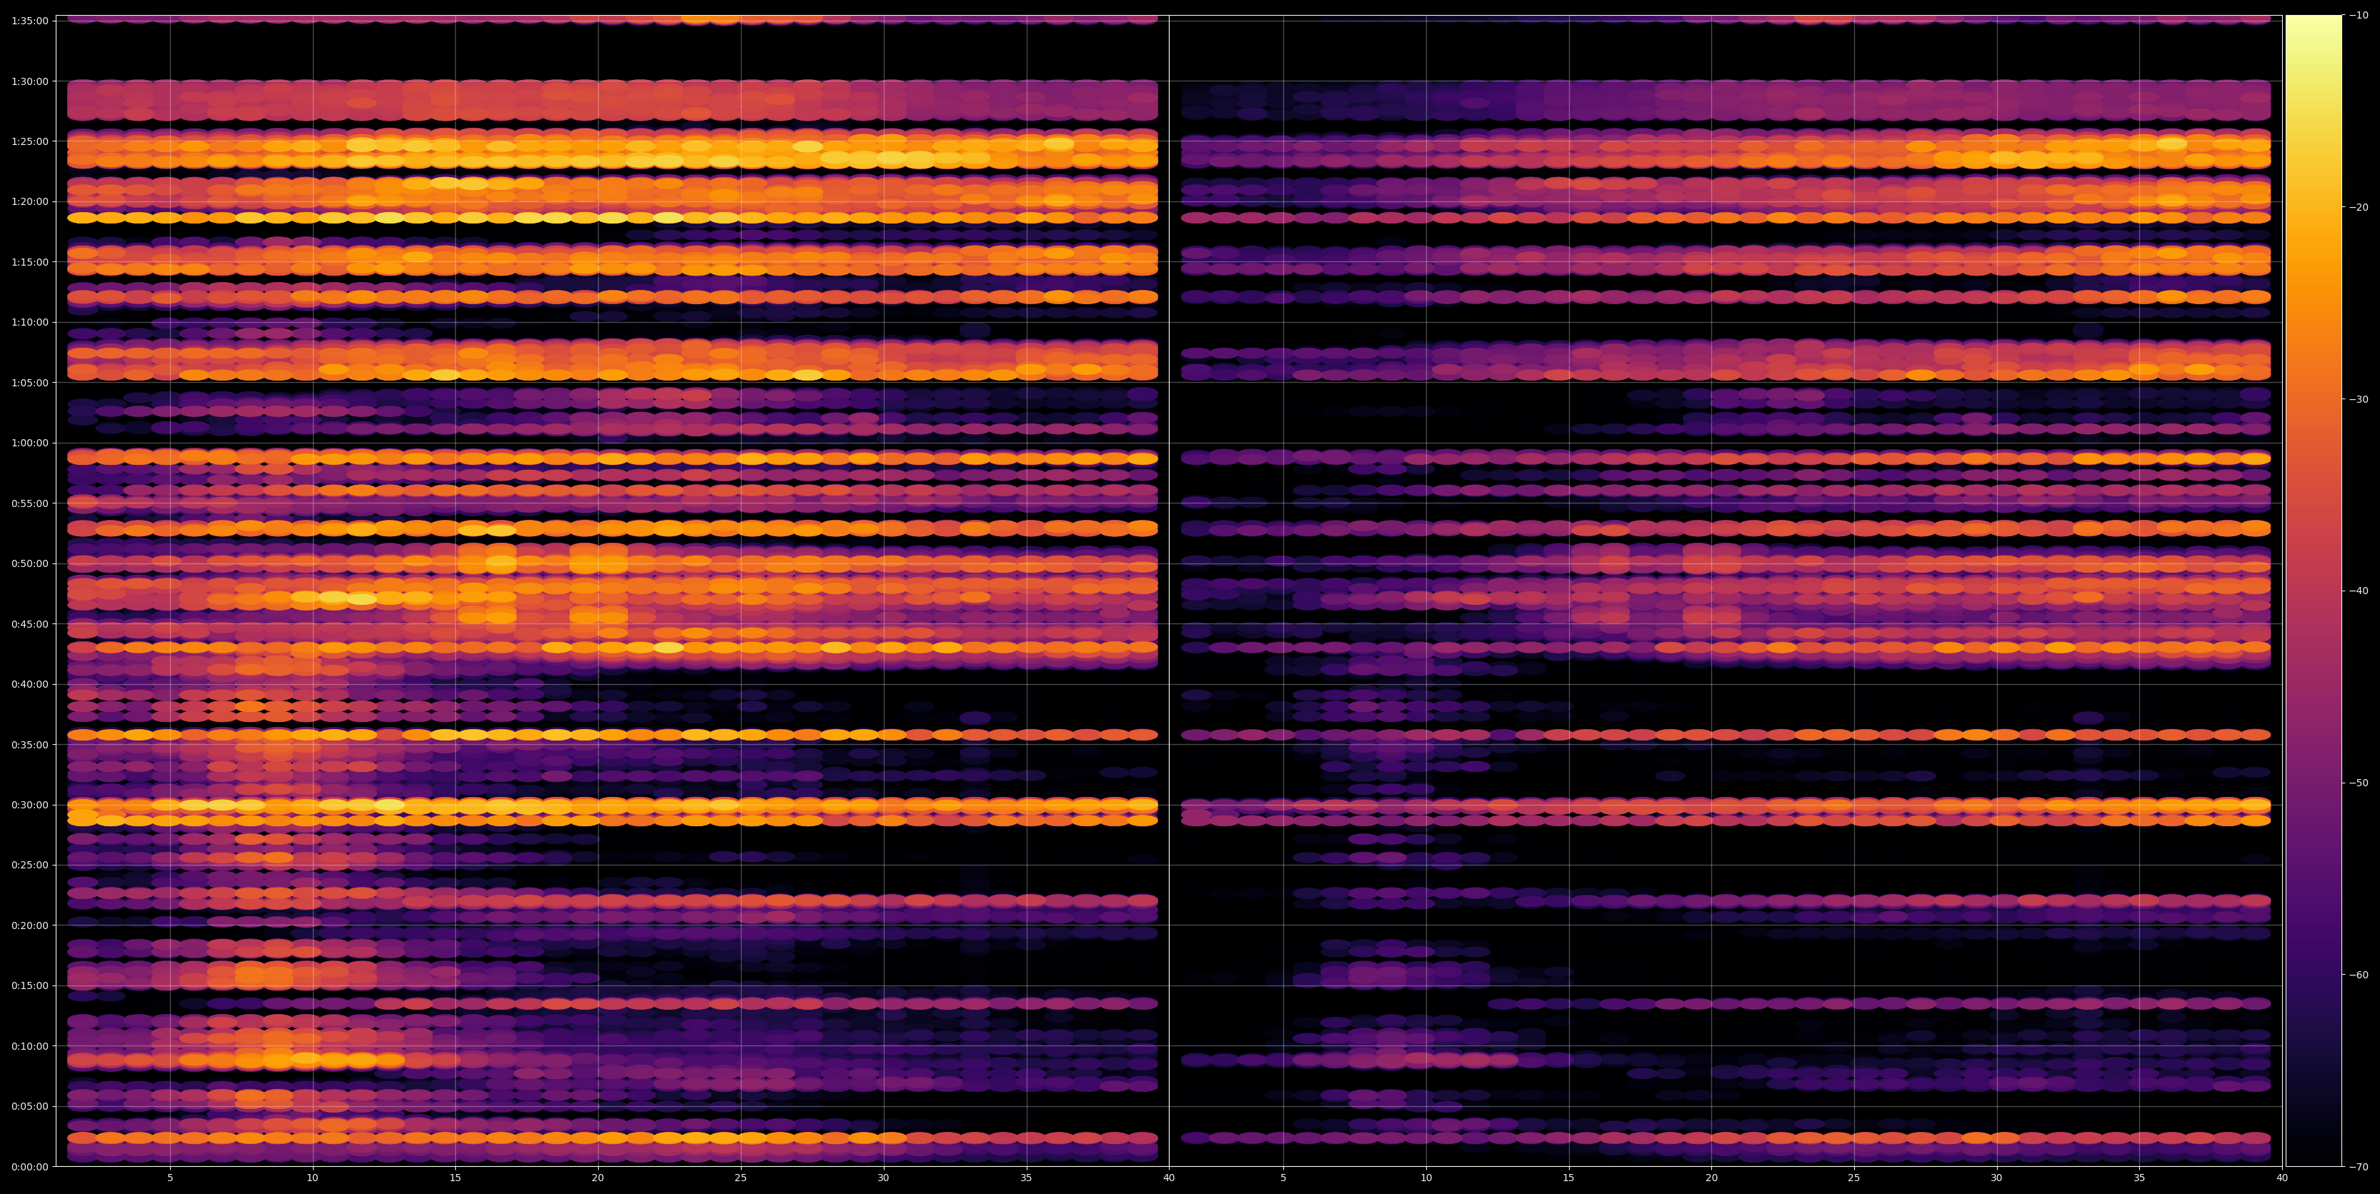Select x-axis tick 20 under left panel
Viewport: 2380px width, 1194px height.
[598, 1178]
